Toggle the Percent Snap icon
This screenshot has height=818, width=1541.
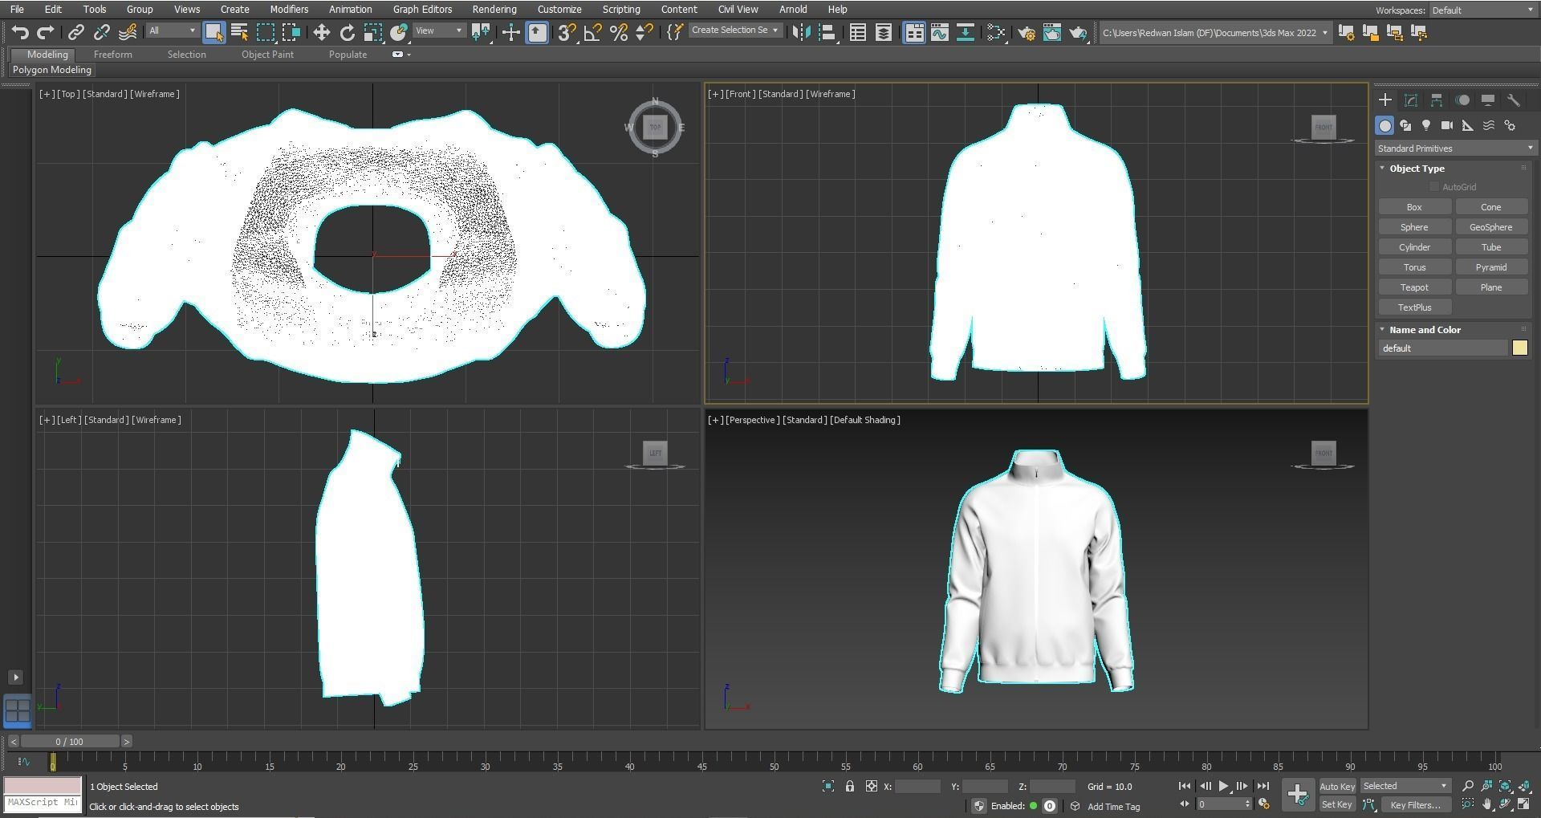pos(618,32)
